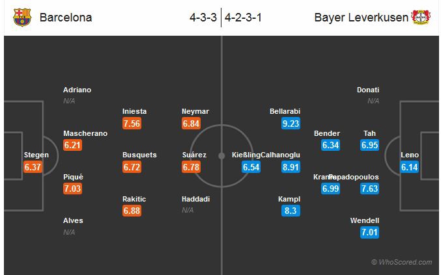The image size is (441, 275).
Task: Click the 4-3-3 formation label
Action: tap(202, 18)
